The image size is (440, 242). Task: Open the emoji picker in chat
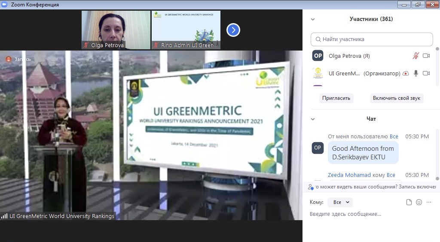pos(419,202)
